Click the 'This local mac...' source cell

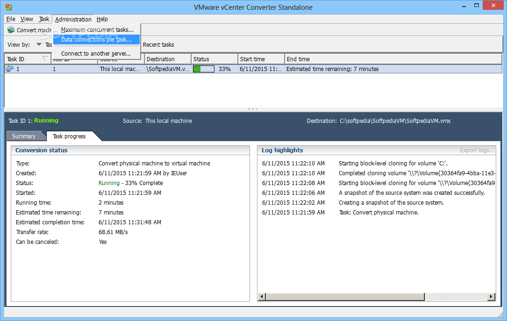120,69
